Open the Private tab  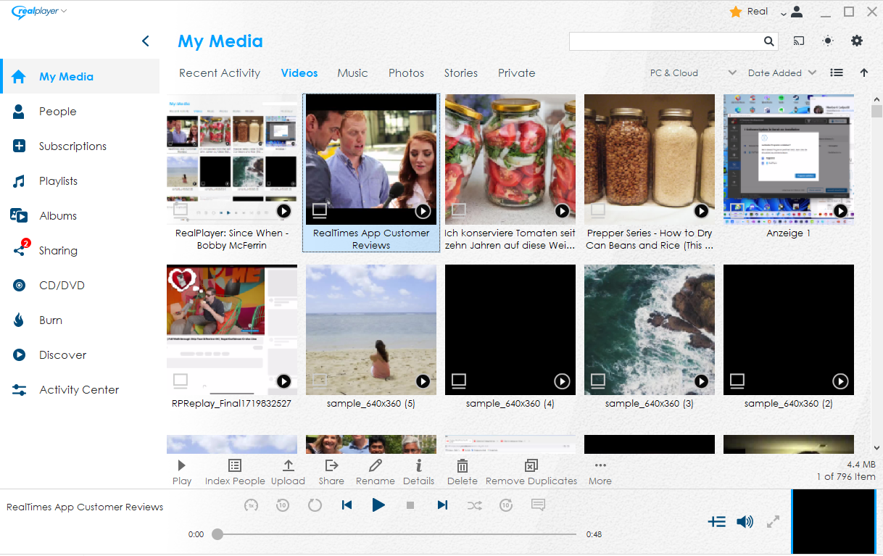tap(517, 73)
